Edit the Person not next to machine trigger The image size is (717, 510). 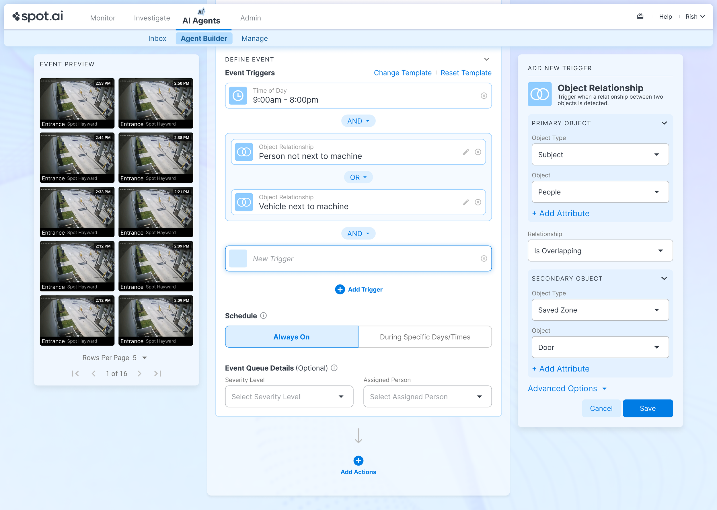[465, 152]
